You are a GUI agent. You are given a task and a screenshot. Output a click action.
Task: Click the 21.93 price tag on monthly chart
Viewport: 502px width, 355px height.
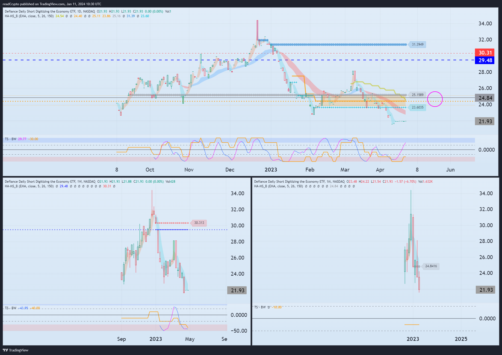(486, 290)
